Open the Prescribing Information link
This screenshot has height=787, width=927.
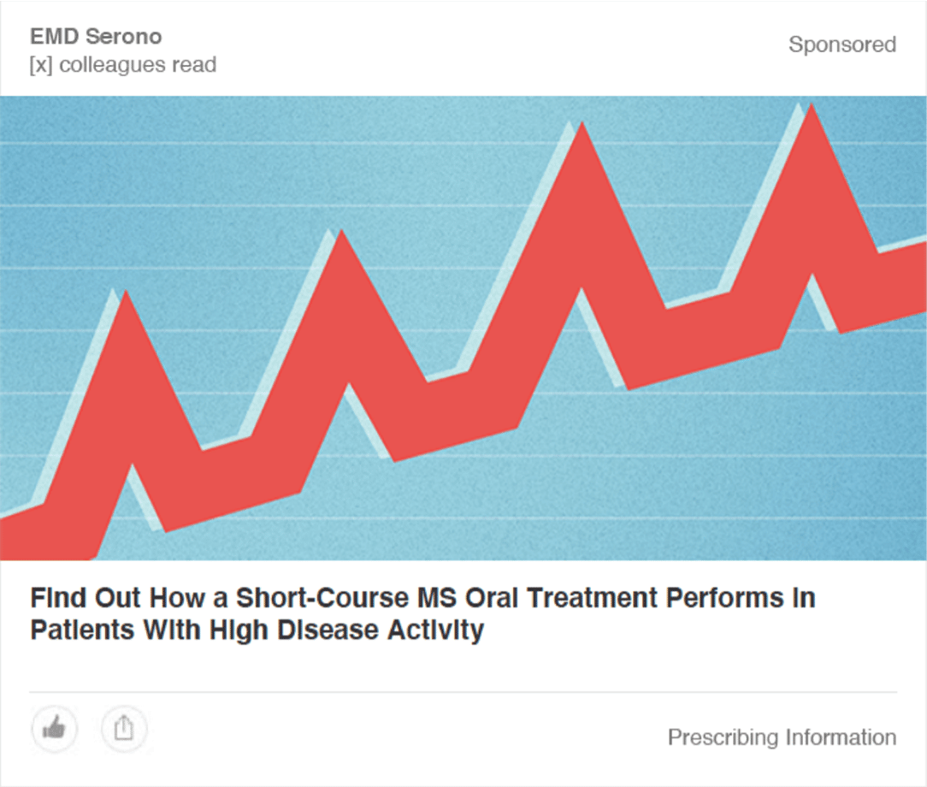782,737
